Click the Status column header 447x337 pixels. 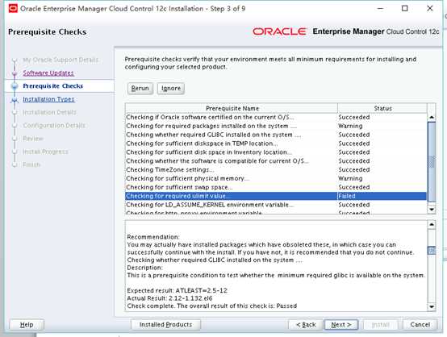pos(382,108)
